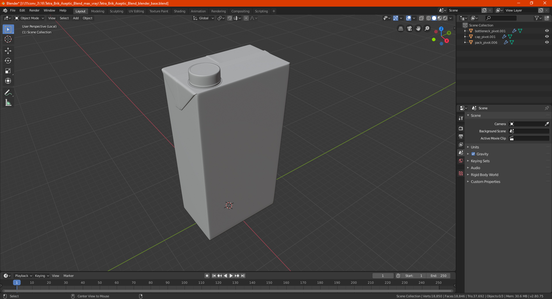
Task: Open Object Mode dropdown
Action: (x=29, y=18)
